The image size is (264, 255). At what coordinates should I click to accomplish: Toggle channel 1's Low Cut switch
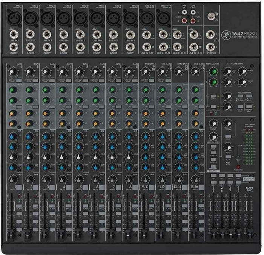click(19, 81)
